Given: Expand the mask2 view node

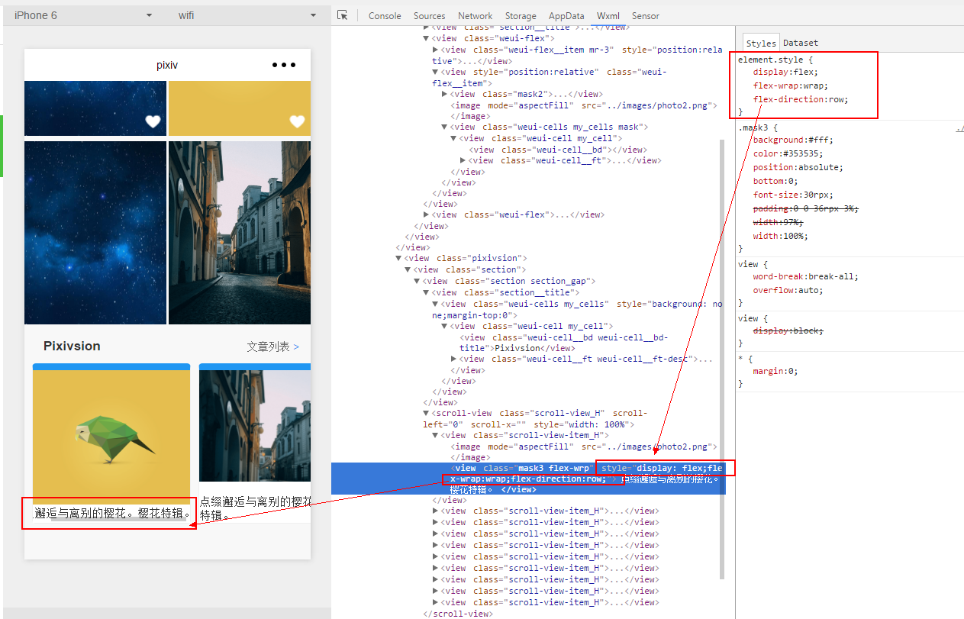Looking at the screenshot, I should pos(444,94).
